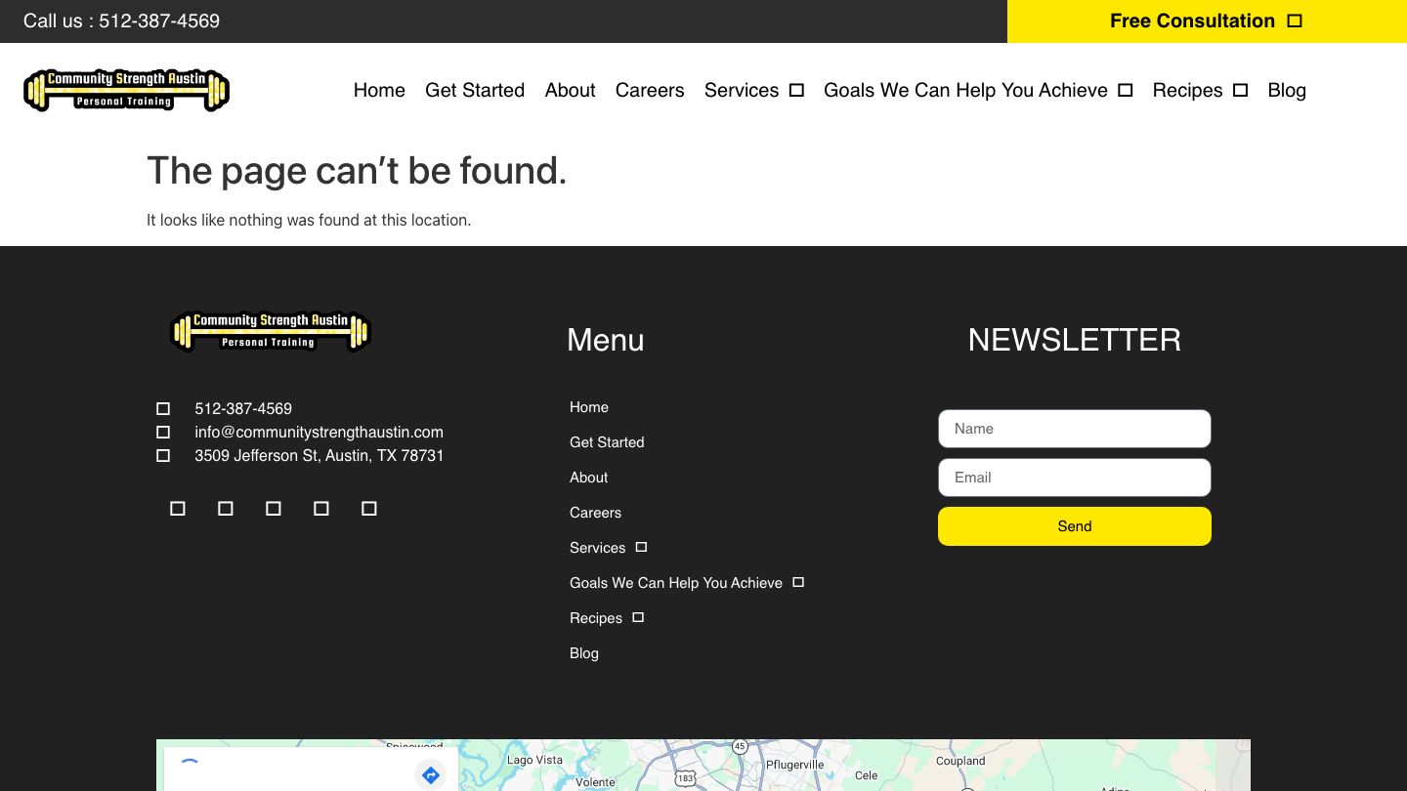Click the icon beside the Jefferson St address
The image size is (1407, 791).
click(163, 455)
